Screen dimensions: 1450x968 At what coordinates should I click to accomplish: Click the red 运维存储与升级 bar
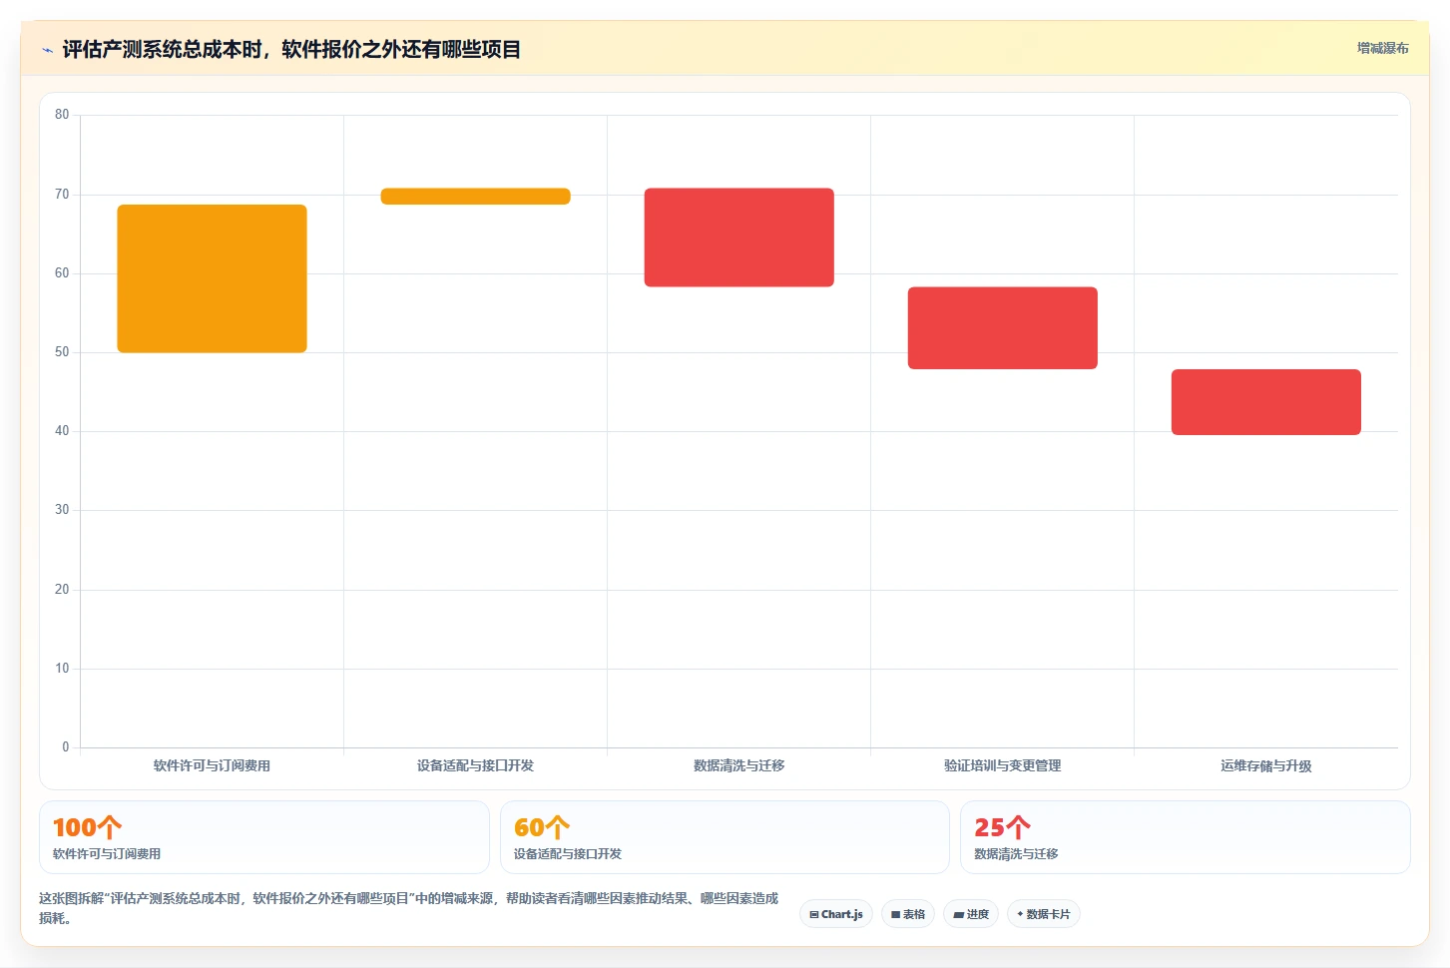pyautogui.click(x=1265, y=402)
